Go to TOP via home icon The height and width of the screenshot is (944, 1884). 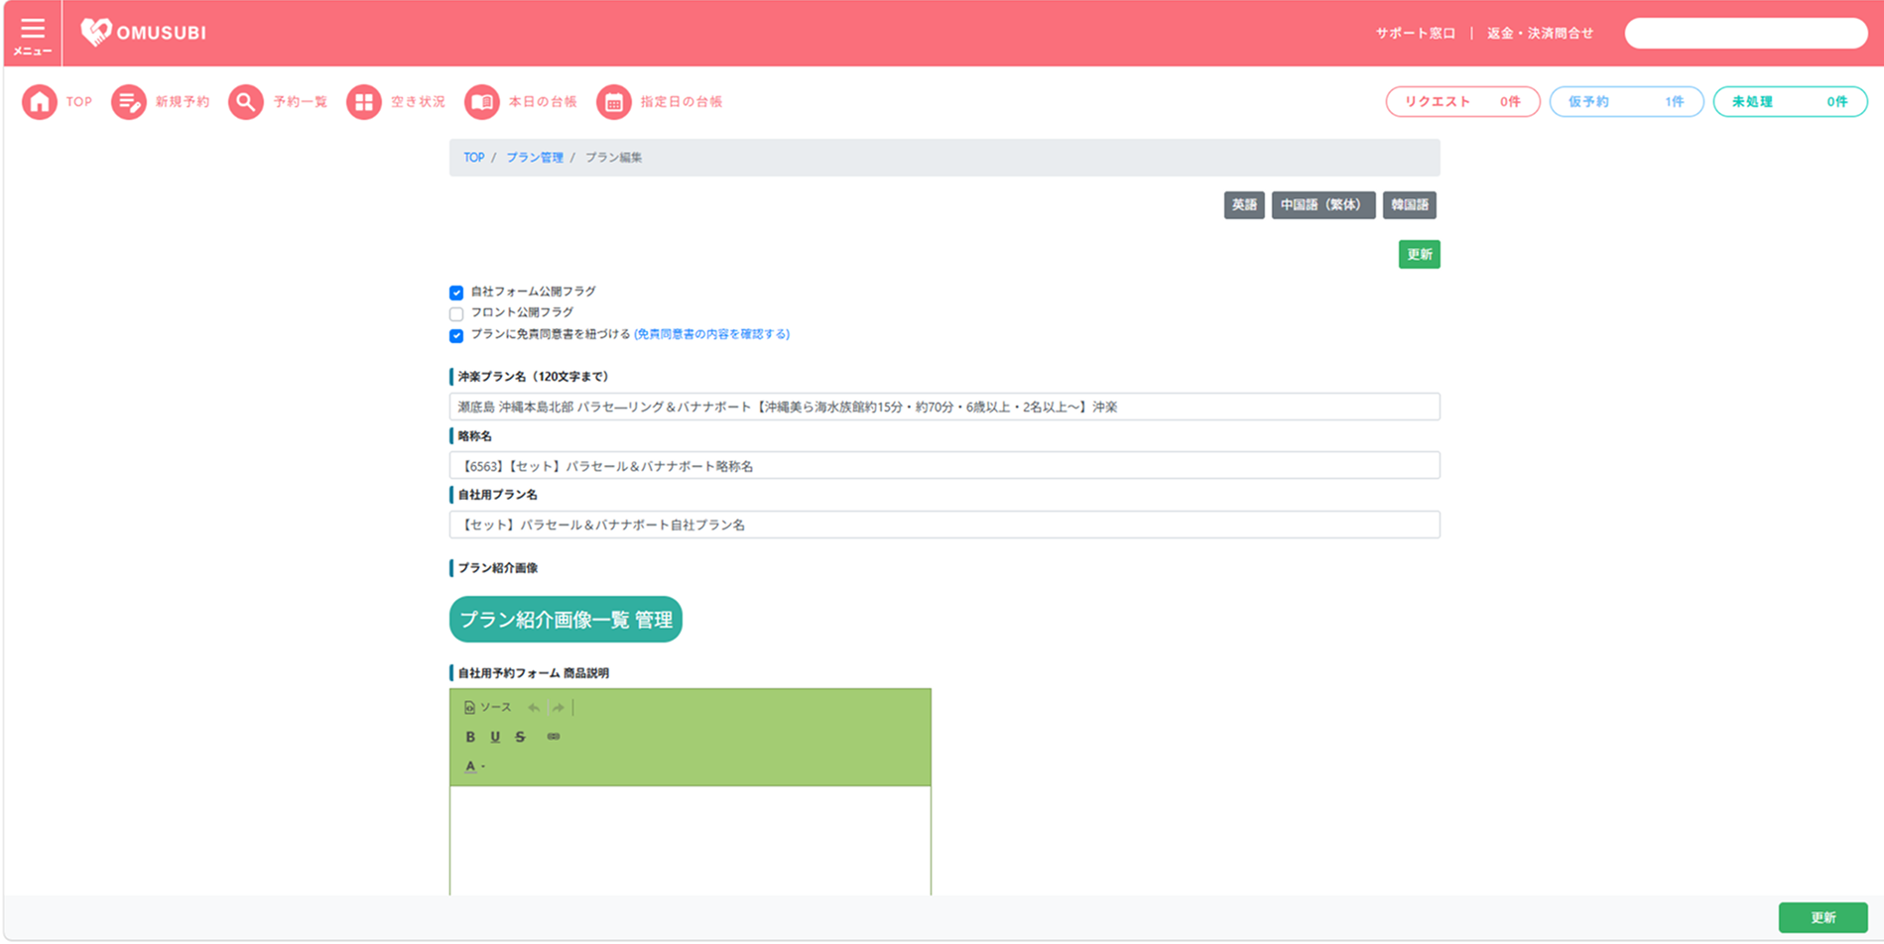57,102
